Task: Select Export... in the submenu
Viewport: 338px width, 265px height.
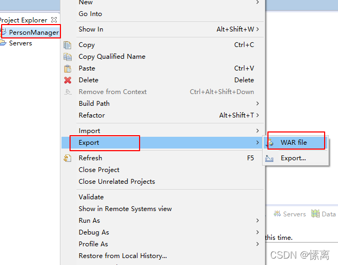Action: 296,158
